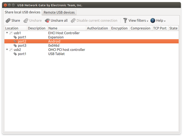Click the View filters label
Screen dimensions: 183x138
[137, 21]
